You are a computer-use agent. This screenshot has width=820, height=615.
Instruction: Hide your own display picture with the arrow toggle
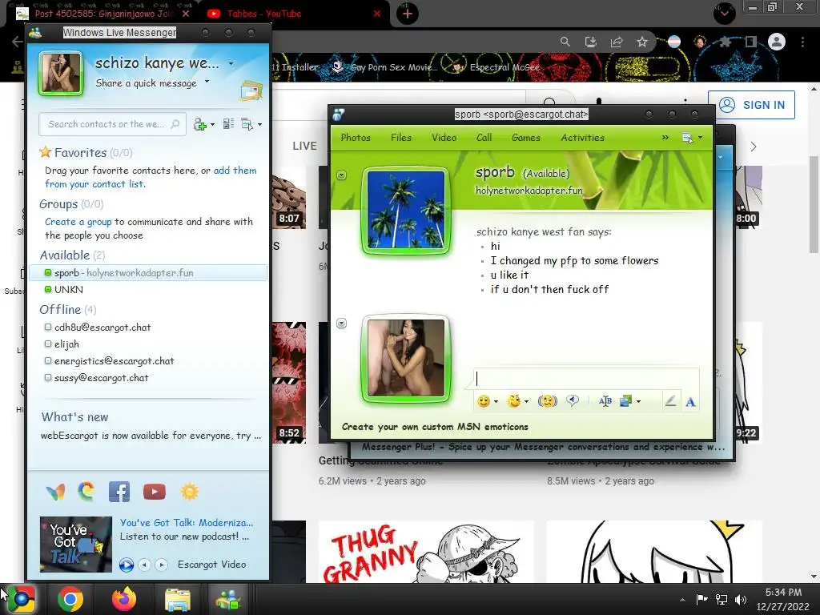point(341,324)
